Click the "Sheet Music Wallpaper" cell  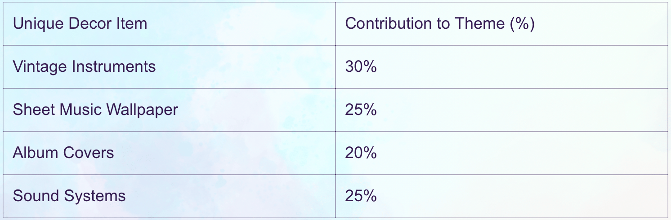95,110
